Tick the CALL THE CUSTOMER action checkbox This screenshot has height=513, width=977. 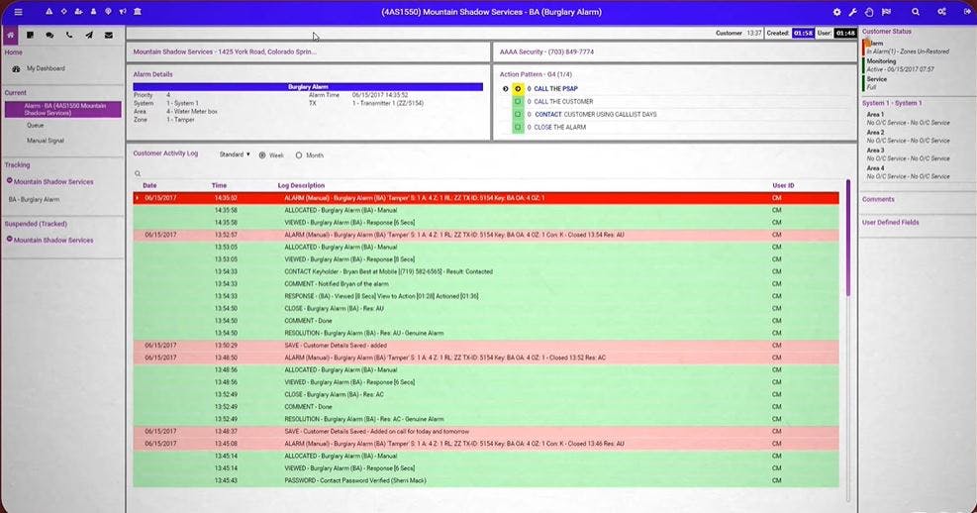(x=518, y=102)
